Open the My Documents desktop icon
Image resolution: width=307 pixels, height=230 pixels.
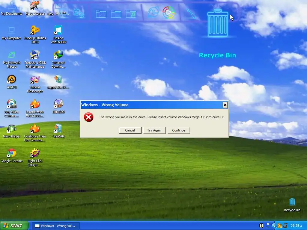point(12,8)
